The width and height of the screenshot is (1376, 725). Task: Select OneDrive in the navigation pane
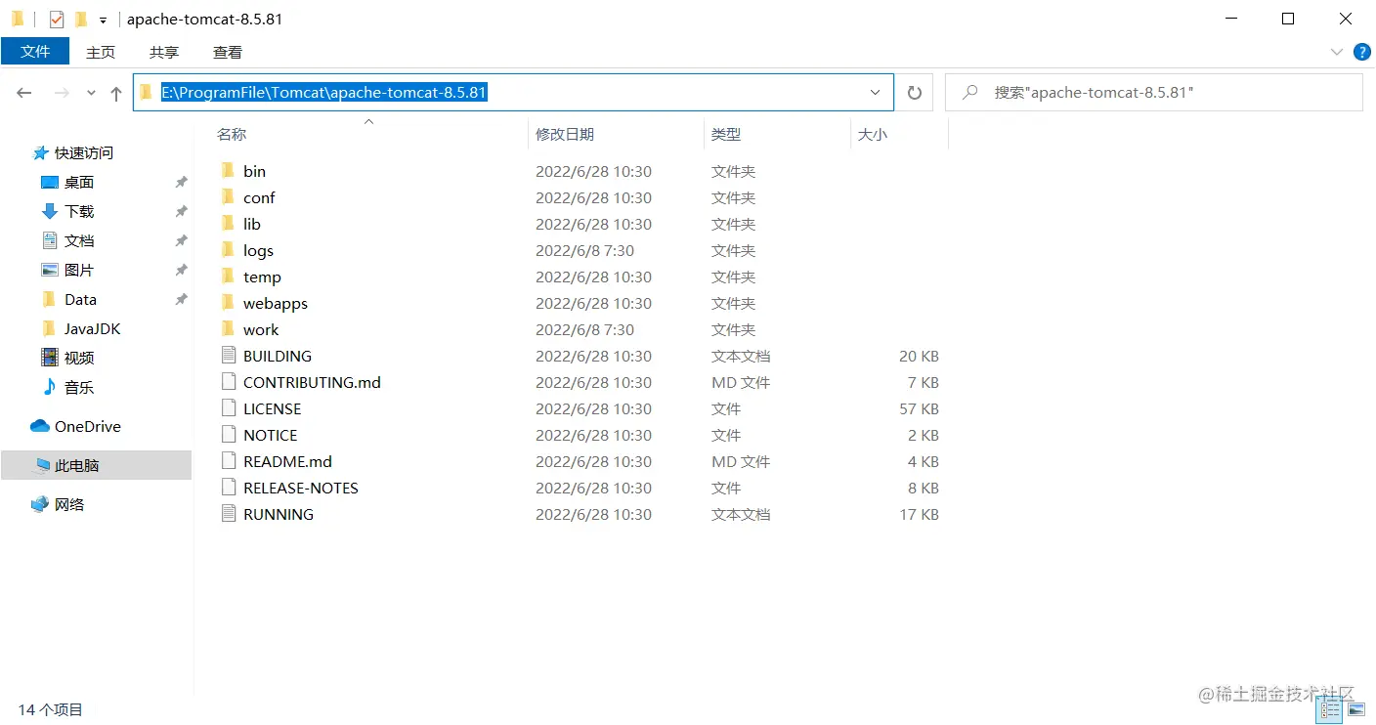point(87,427)
